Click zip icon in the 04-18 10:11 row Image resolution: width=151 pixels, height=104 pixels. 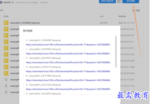point(6,48)
